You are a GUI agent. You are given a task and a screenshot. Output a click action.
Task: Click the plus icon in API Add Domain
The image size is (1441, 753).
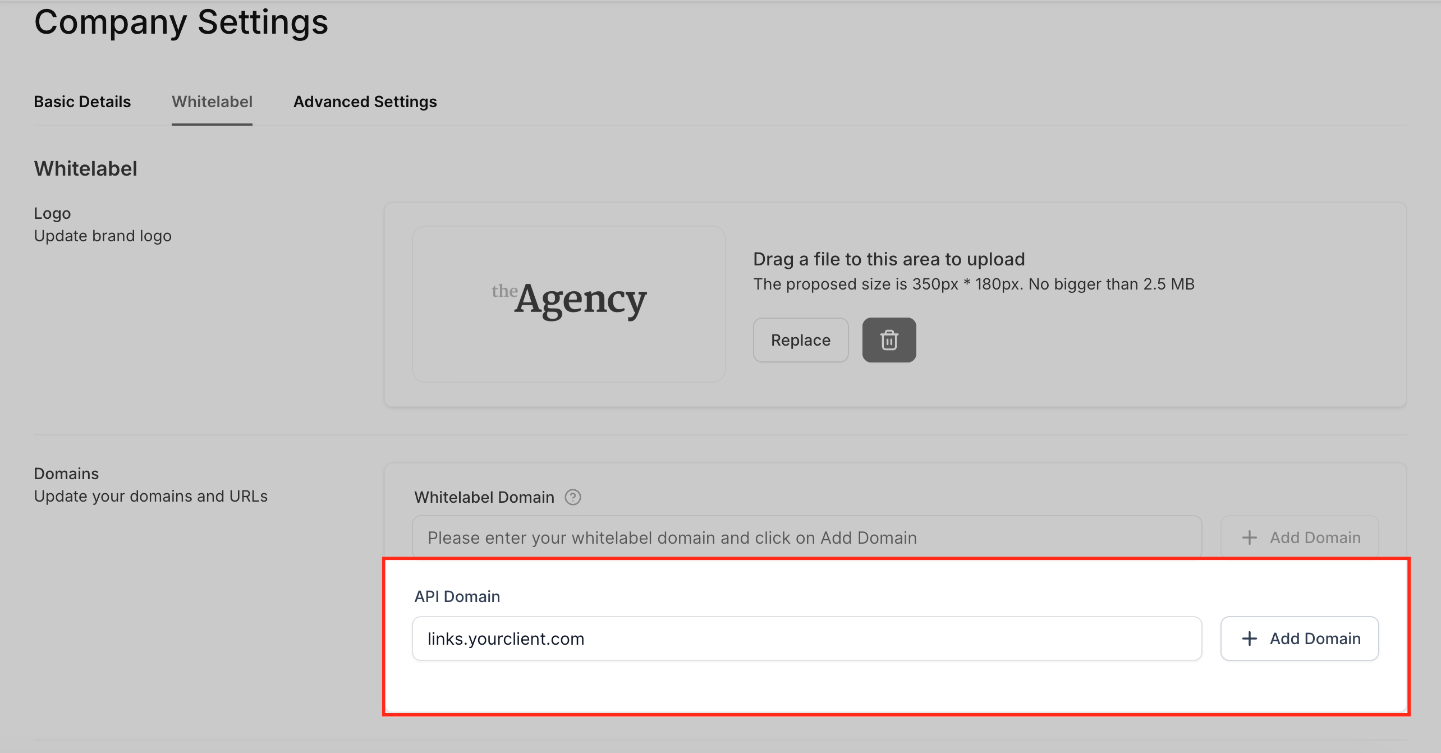coord(1249,639)
